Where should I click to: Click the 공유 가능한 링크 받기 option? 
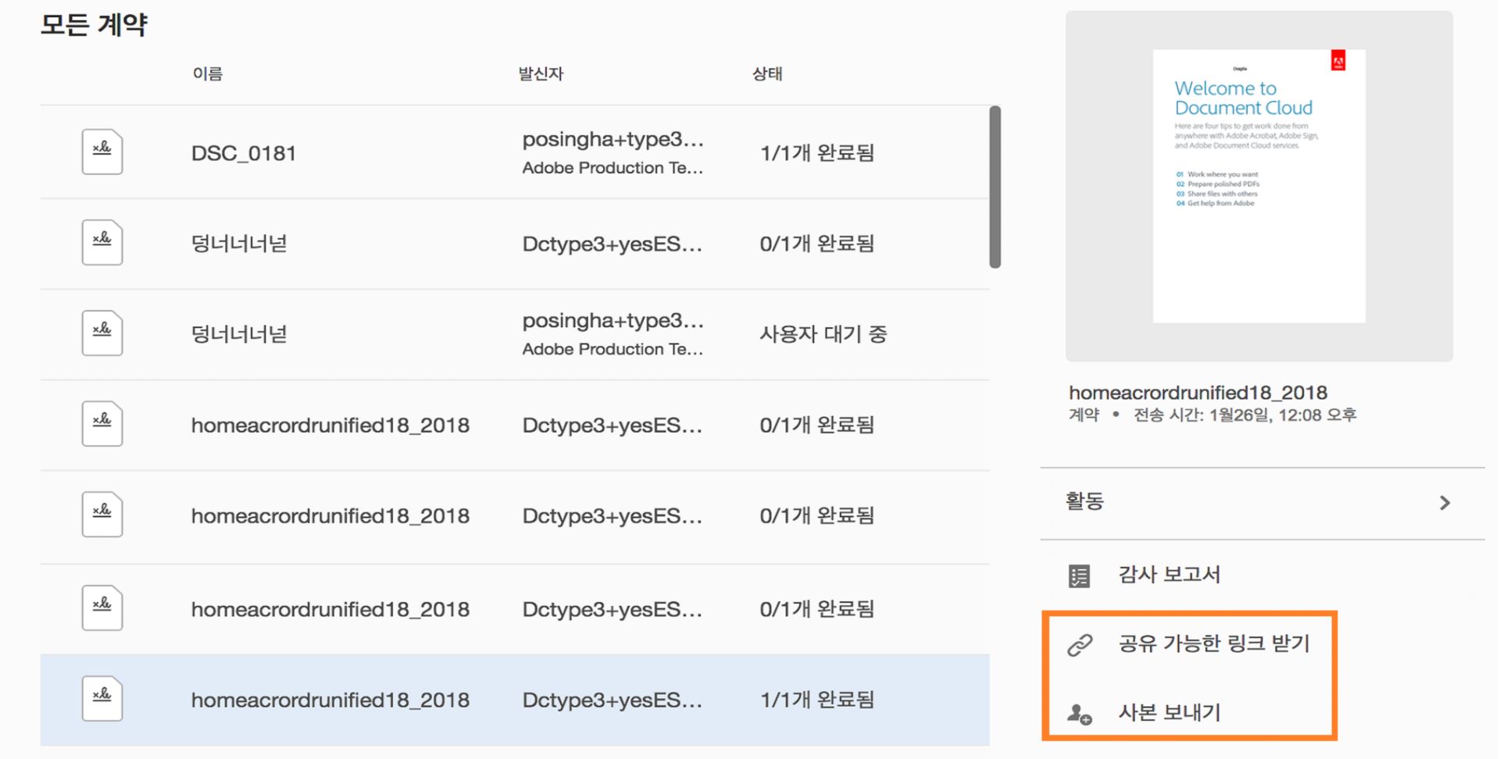coord(1214,643)
